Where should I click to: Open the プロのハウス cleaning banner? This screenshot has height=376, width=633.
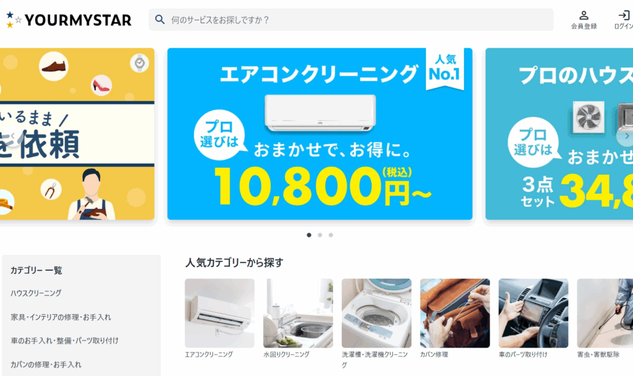coord(559,134)
